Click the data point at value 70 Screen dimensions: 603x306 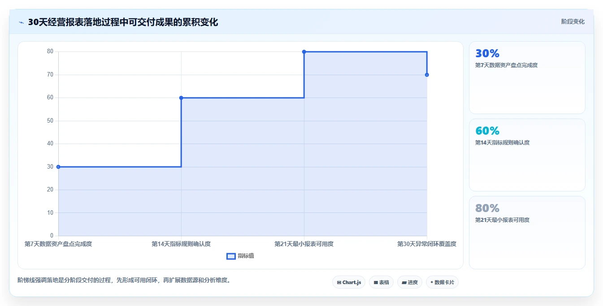427,75
